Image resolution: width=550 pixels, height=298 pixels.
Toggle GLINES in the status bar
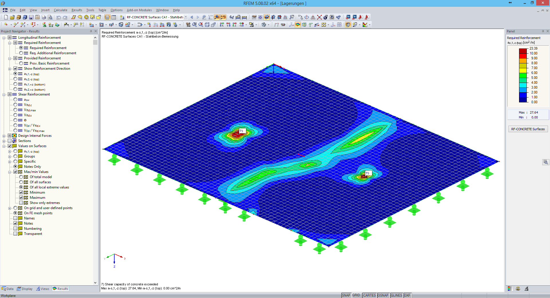coord(396,295)
